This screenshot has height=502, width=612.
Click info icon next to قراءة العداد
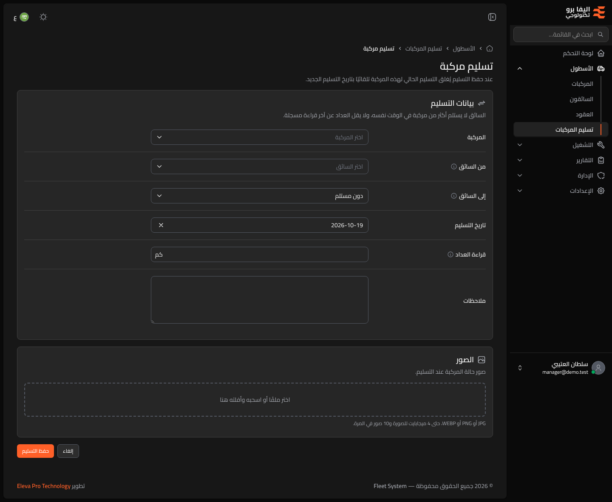(x=450, y=254)
